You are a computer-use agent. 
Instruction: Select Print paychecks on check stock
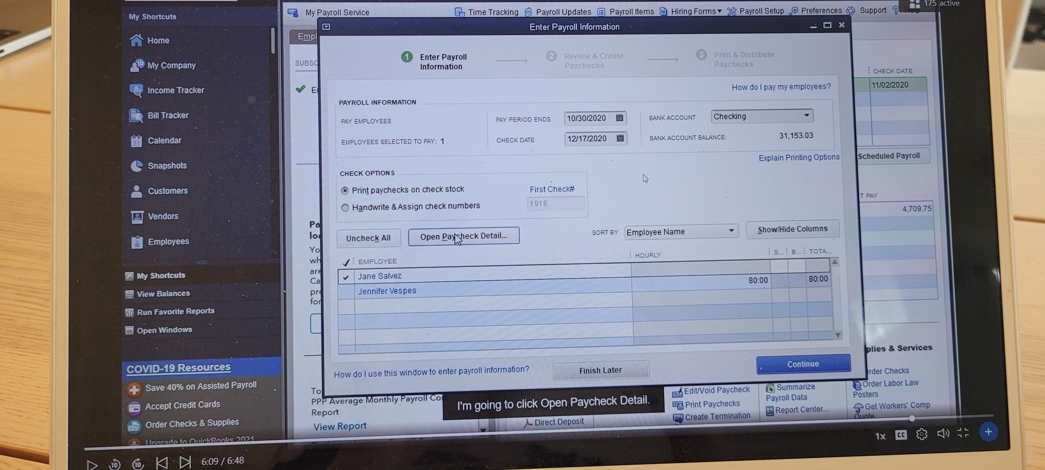point(345,190)
